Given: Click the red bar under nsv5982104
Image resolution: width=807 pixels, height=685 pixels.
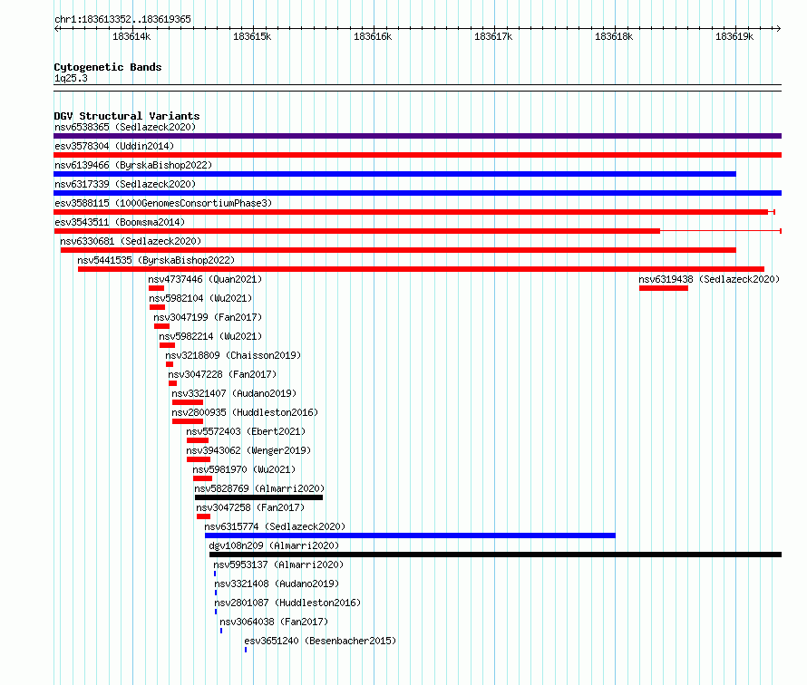Looking at the screenshot, I should pos(158,307).
